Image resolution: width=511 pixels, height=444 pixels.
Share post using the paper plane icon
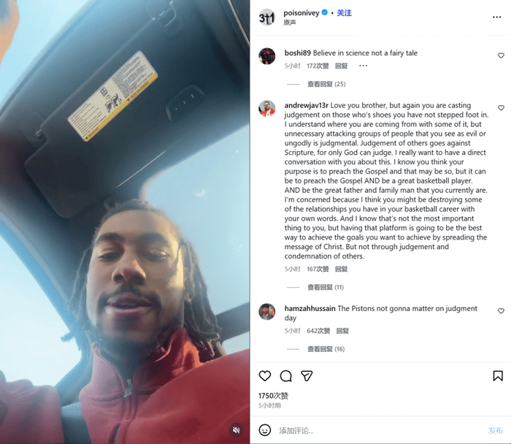(x=307, y=376)
